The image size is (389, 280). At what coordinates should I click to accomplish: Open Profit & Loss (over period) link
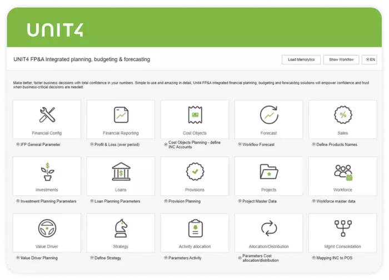(x=114, y=145)
